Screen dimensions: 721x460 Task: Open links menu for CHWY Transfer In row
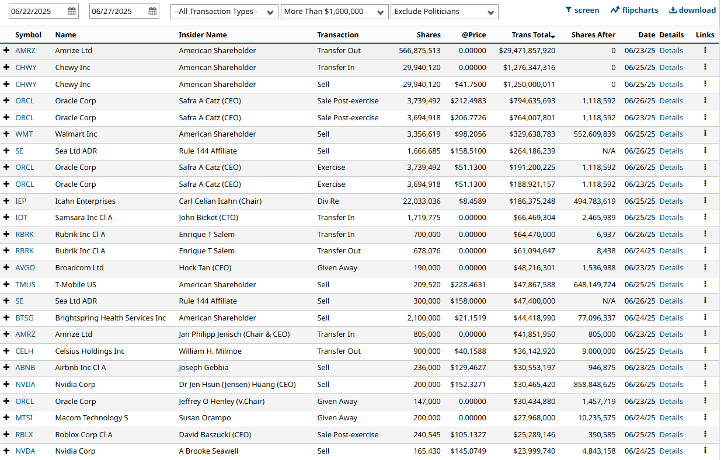[705, 67]
